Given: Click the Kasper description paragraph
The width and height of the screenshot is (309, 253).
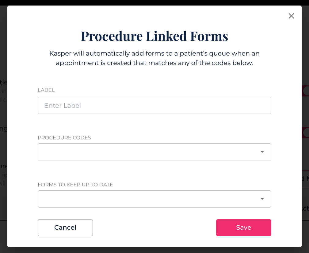Looking at the screenshot, I should click(154, 58).
